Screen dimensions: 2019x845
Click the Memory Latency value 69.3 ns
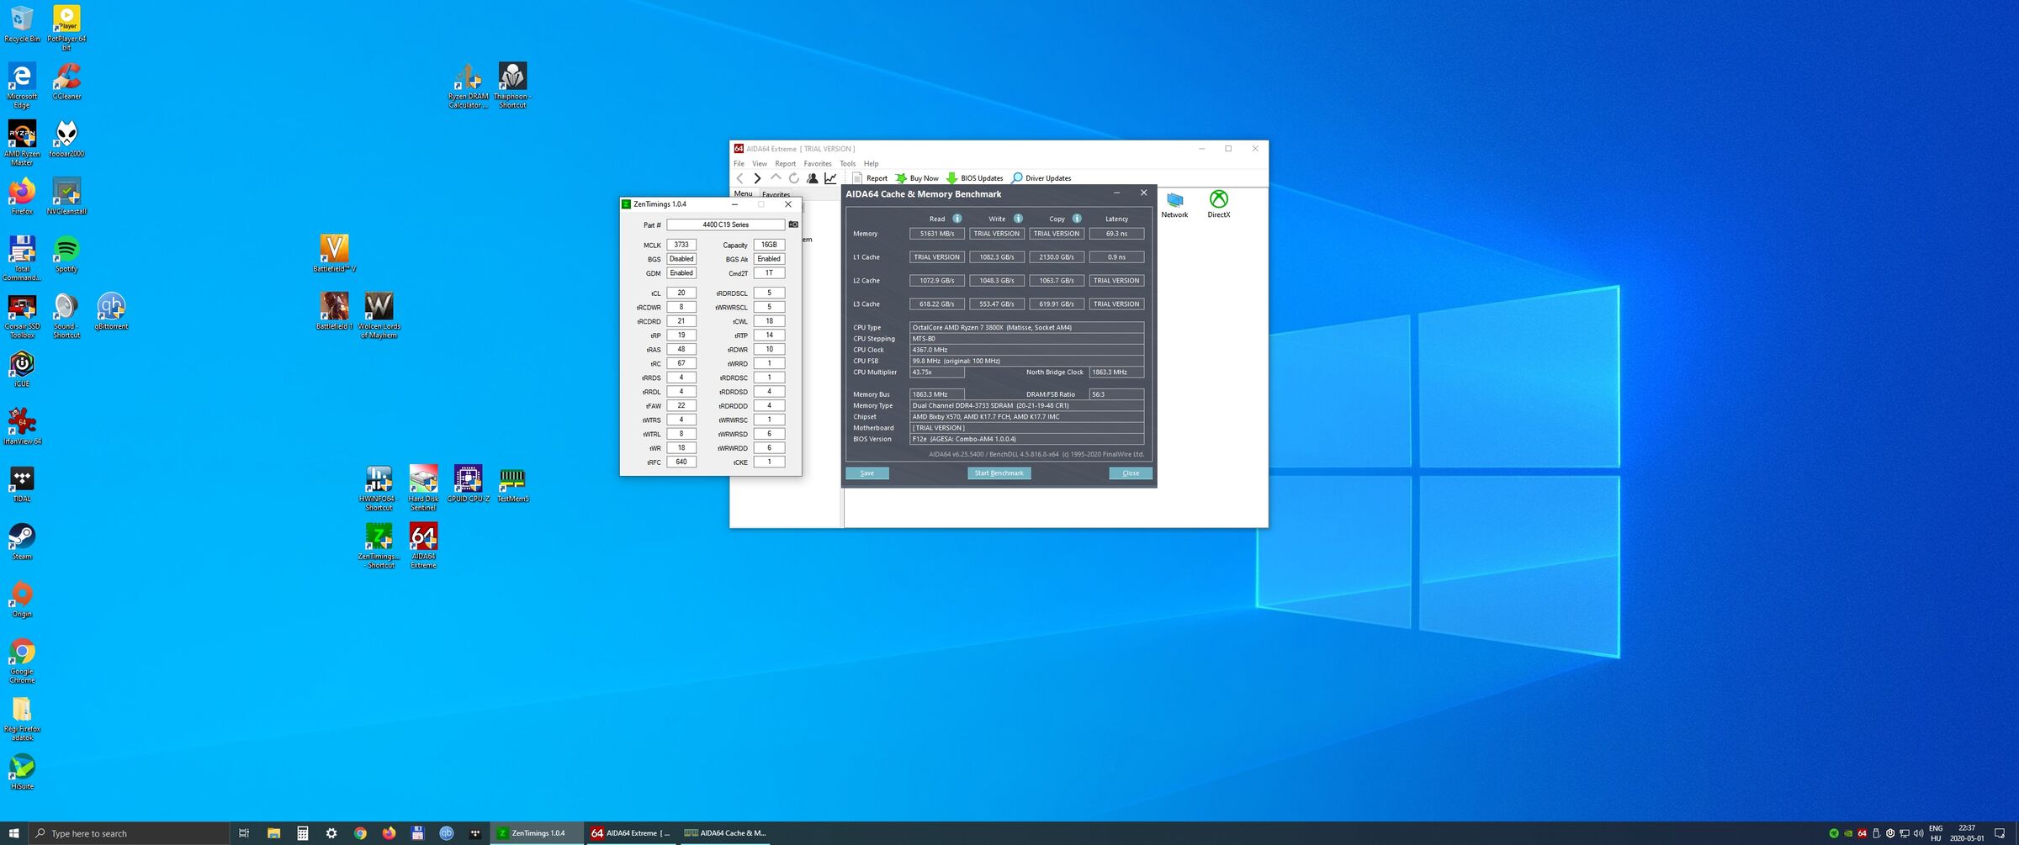pos(1116,234)
